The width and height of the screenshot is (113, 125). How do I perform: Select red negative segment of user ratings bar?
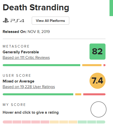(x=94, y=94)
